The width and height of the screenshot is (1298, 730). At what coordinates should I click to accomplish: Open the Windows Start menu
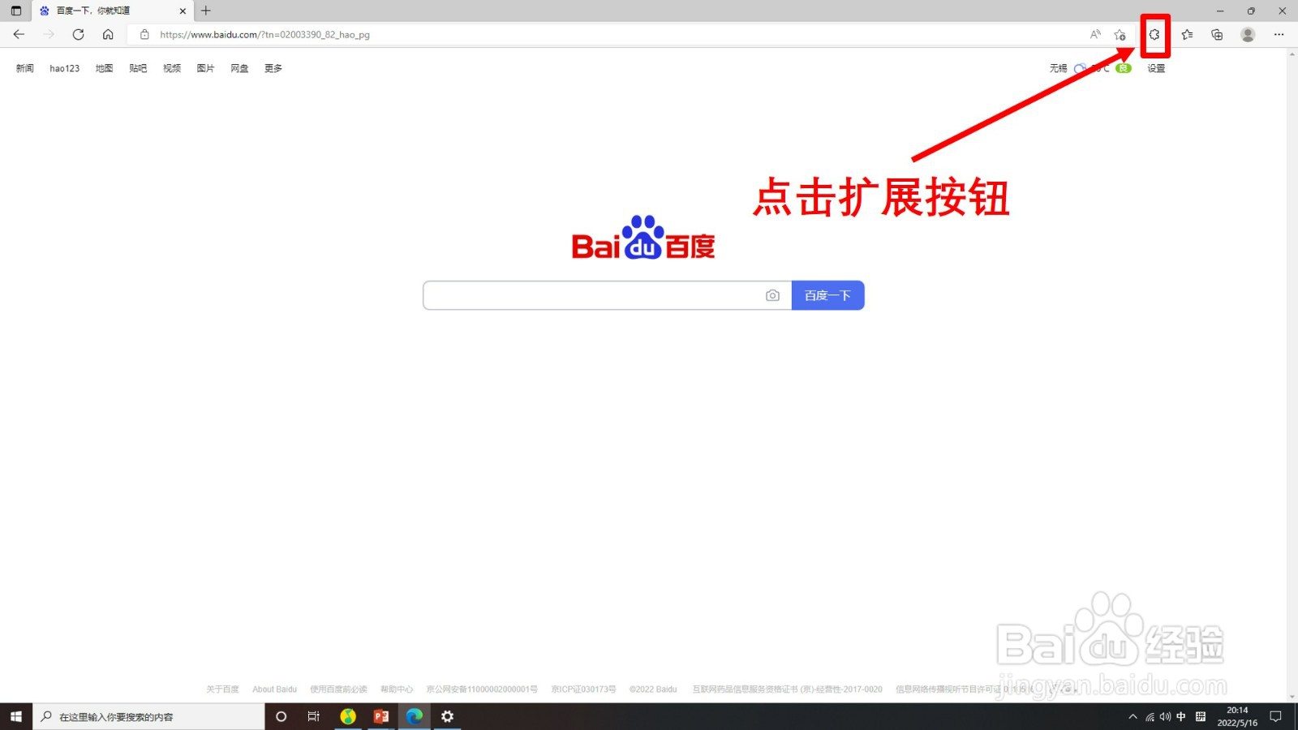pos(15,716)
